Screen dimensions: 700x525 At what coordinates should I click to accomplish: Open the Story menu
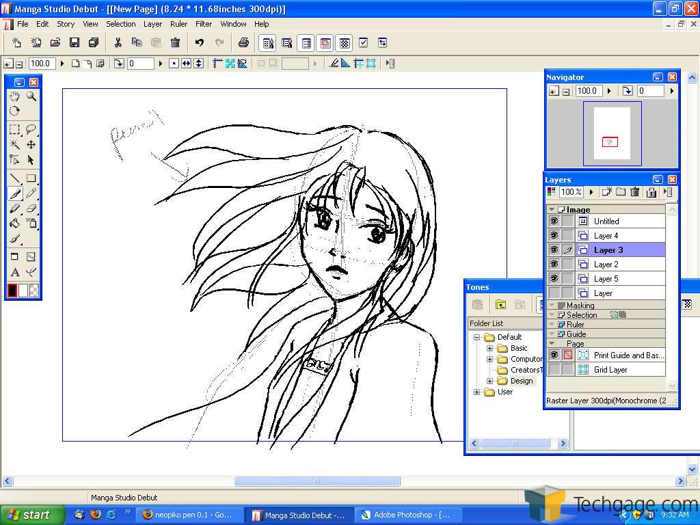66,24
